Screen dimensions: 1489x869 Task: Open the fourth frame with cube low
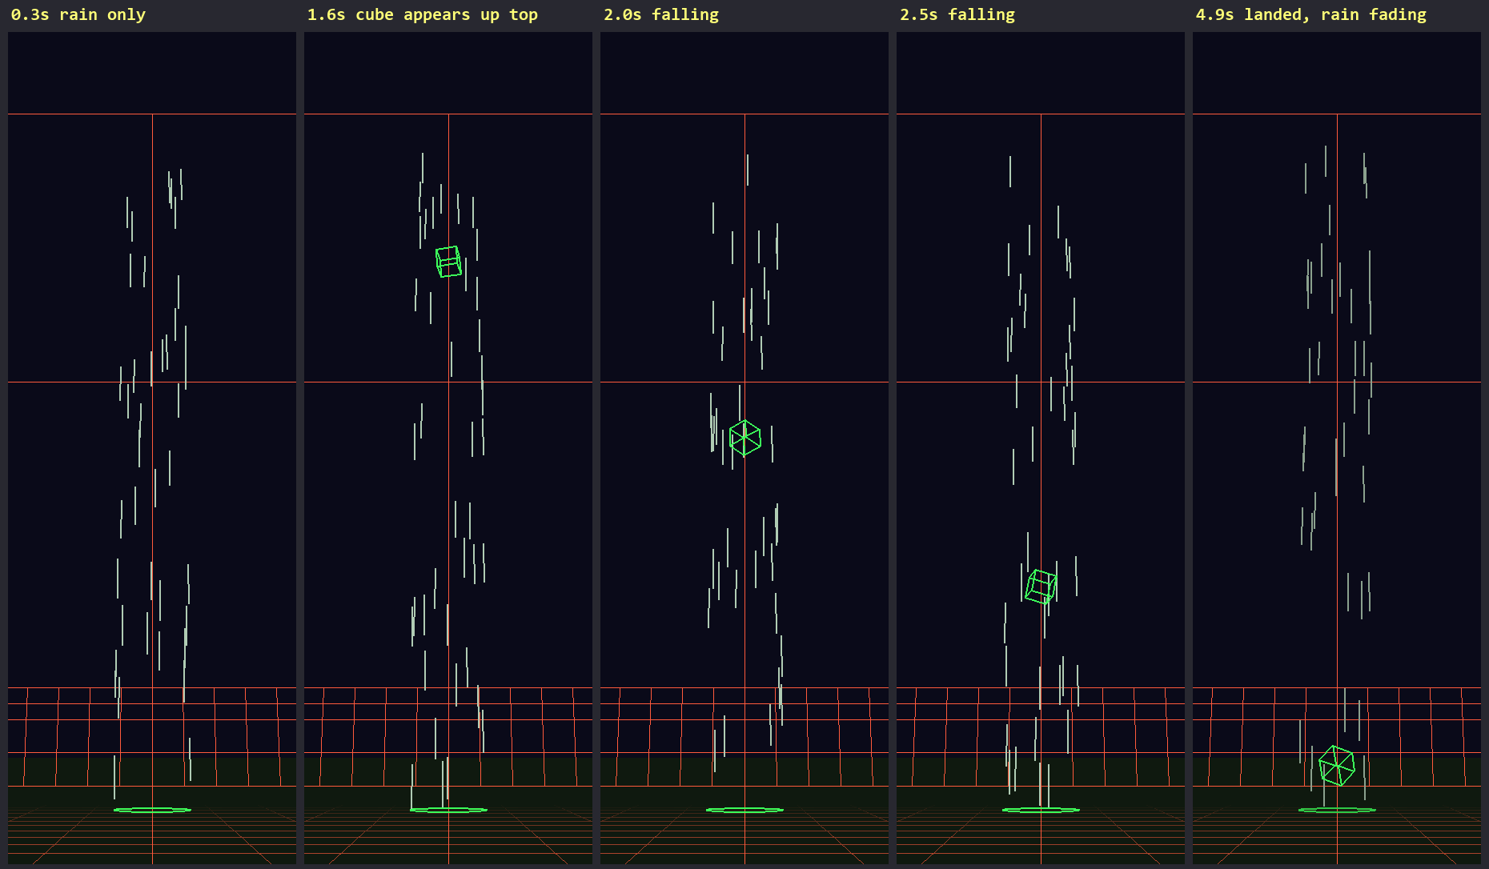click(x=1041, y=448)
